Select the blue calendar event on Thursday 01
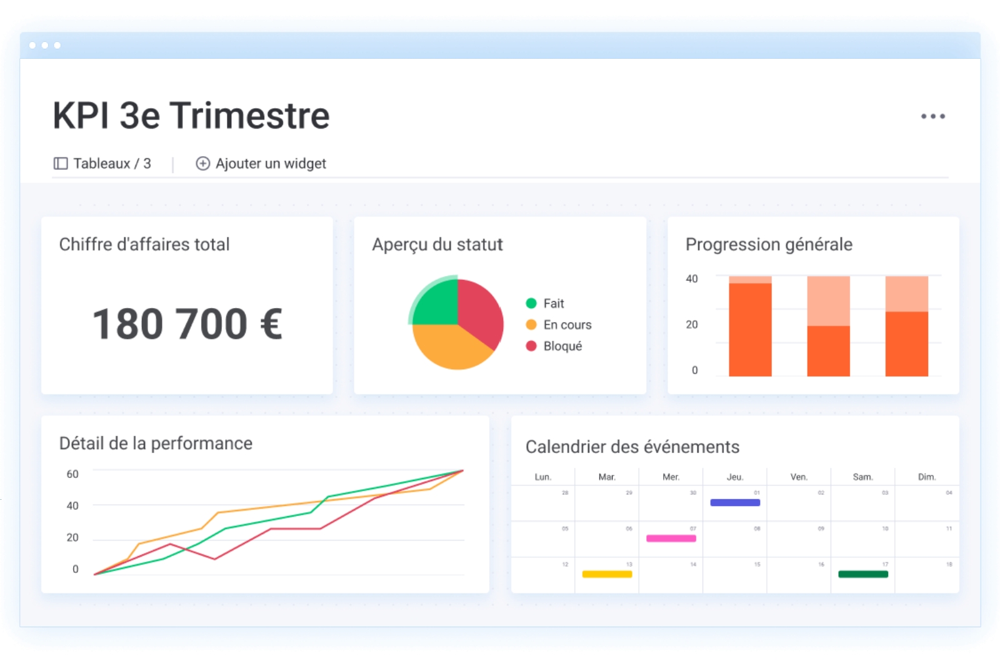Image resolution: width=1000 pixels, height=666 pixels. [x=735, y=502]
